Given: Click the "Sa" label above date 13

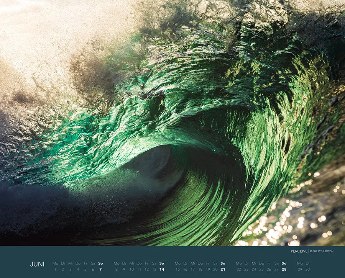Looking at the screenshot, I should [154, 263].
